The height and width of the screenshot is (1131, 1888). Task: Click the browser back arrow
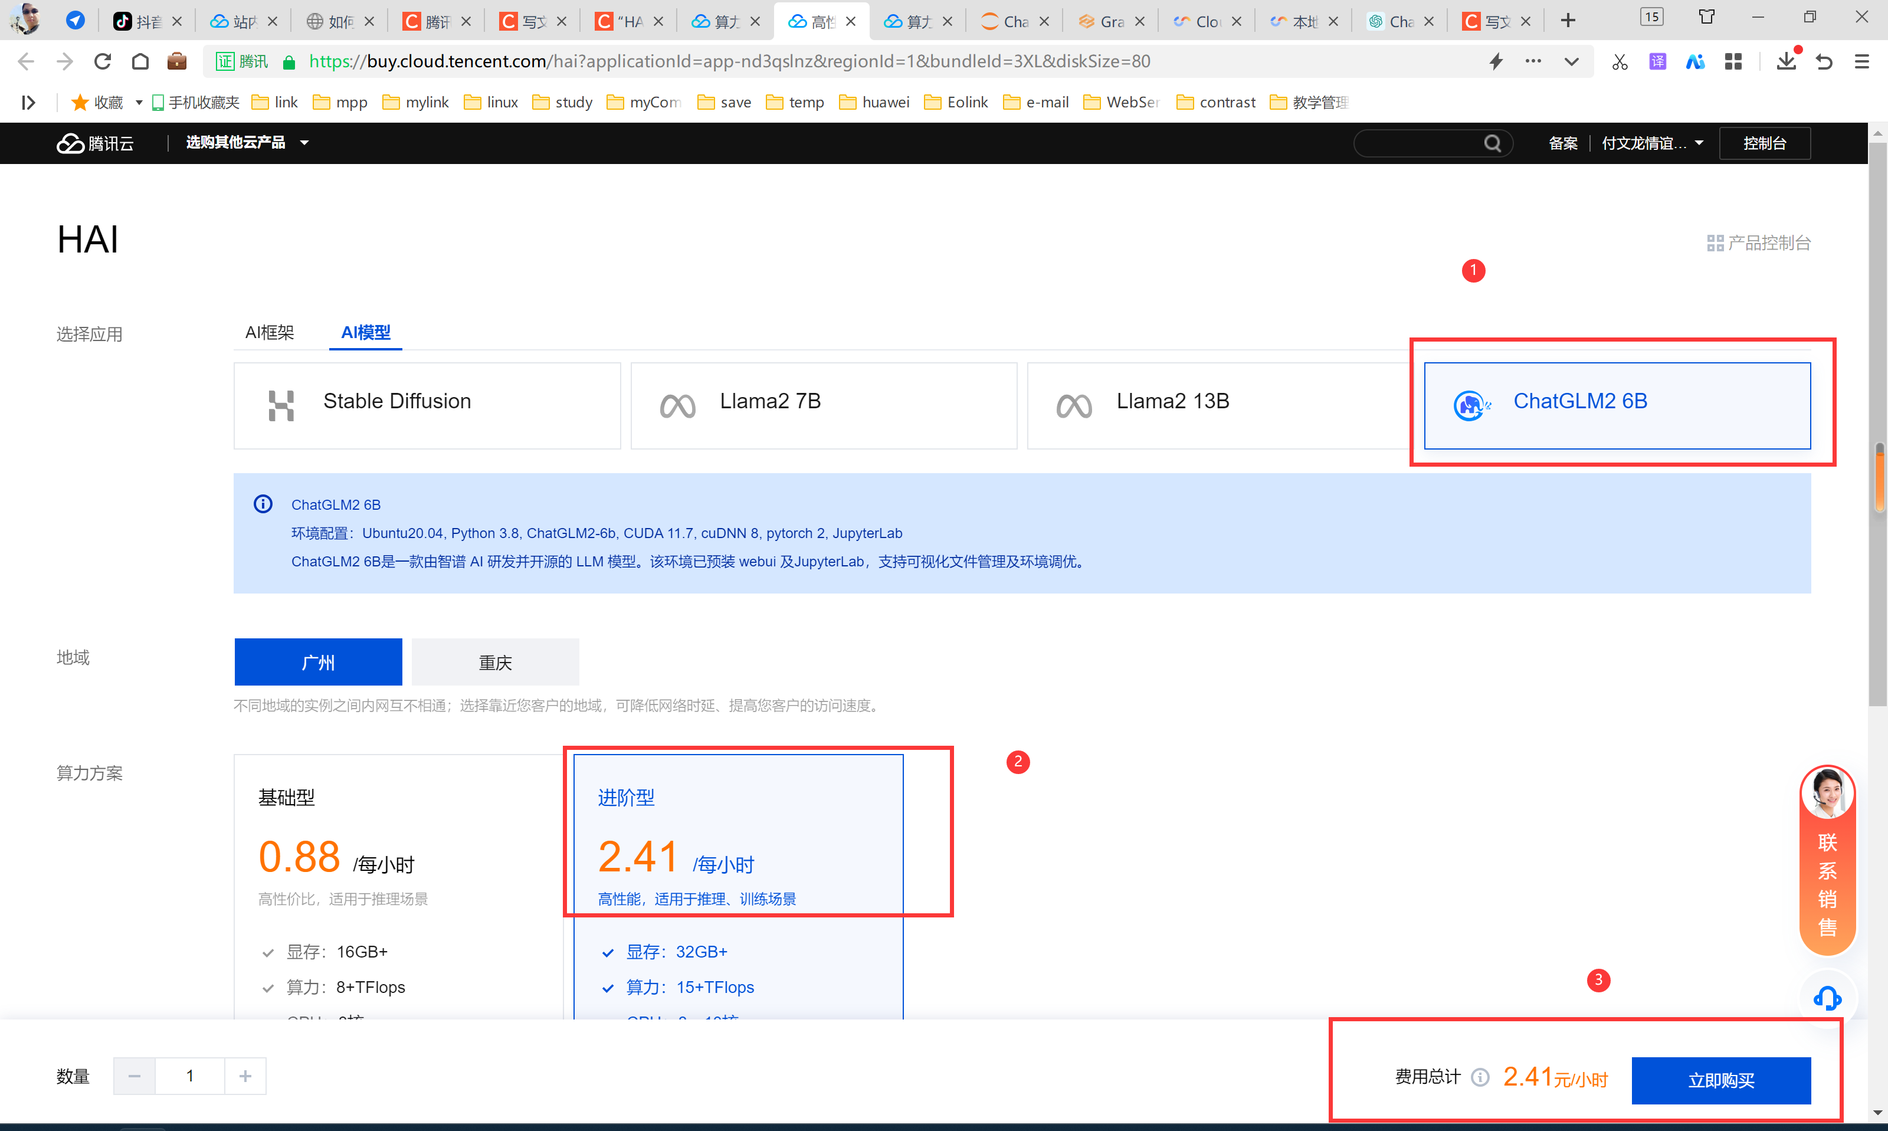coord(26,62)
